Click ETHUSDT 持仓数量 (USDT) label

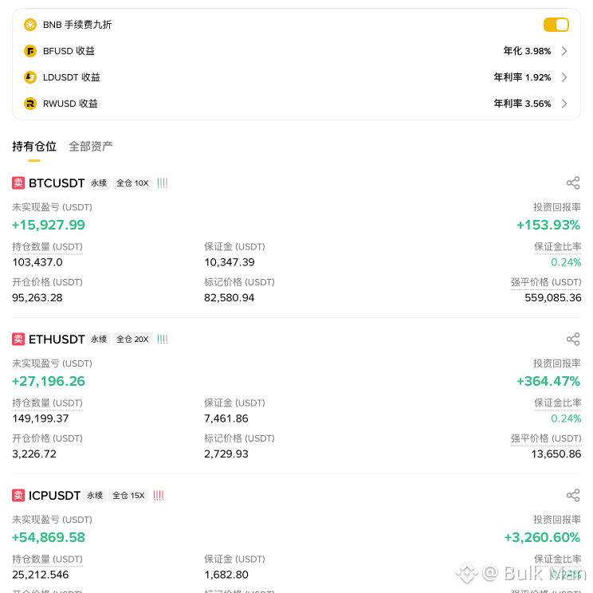coord(47,403)
